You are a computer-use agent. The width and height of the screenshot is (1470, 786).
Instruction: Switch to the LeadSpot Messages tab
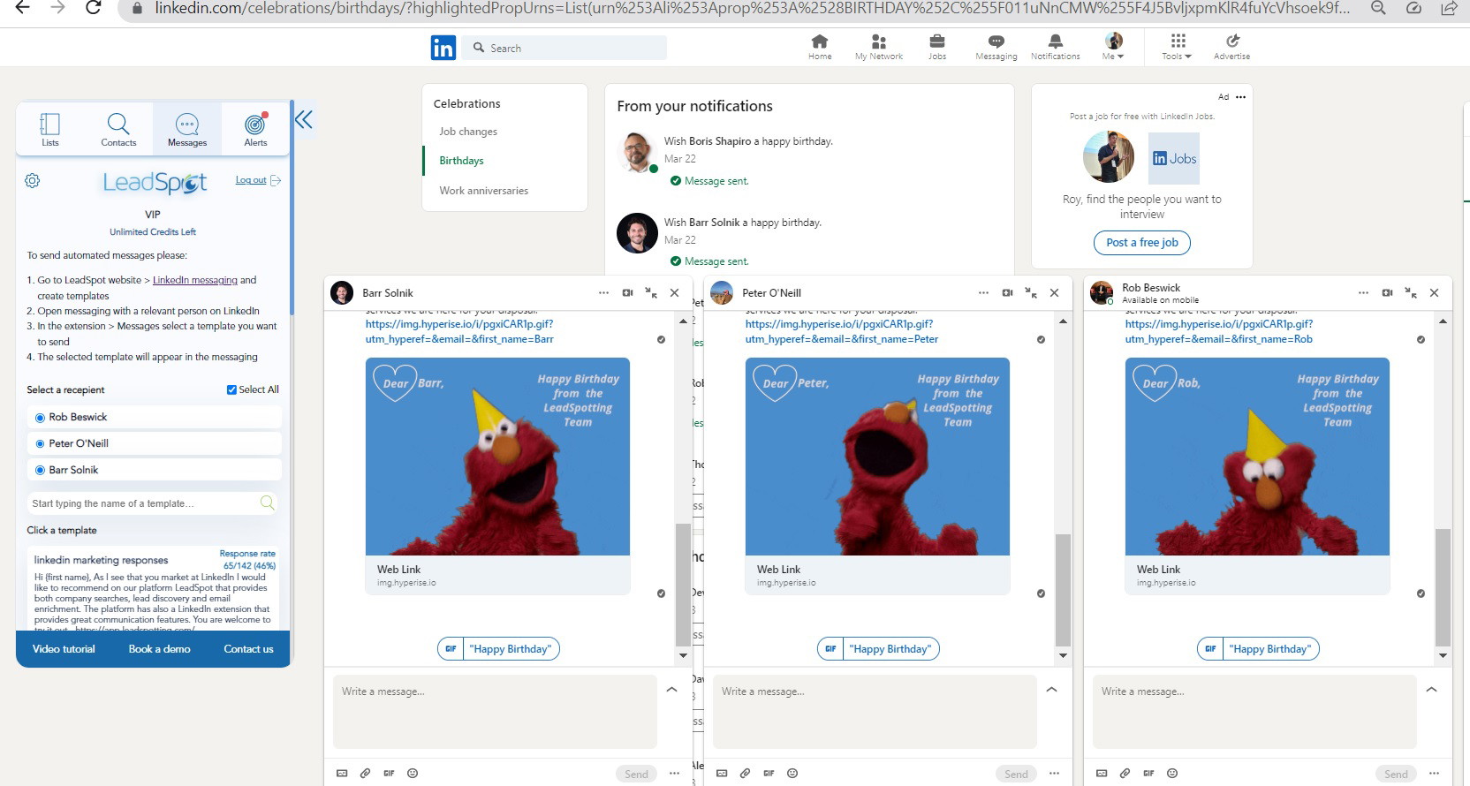tap(187, 129)
